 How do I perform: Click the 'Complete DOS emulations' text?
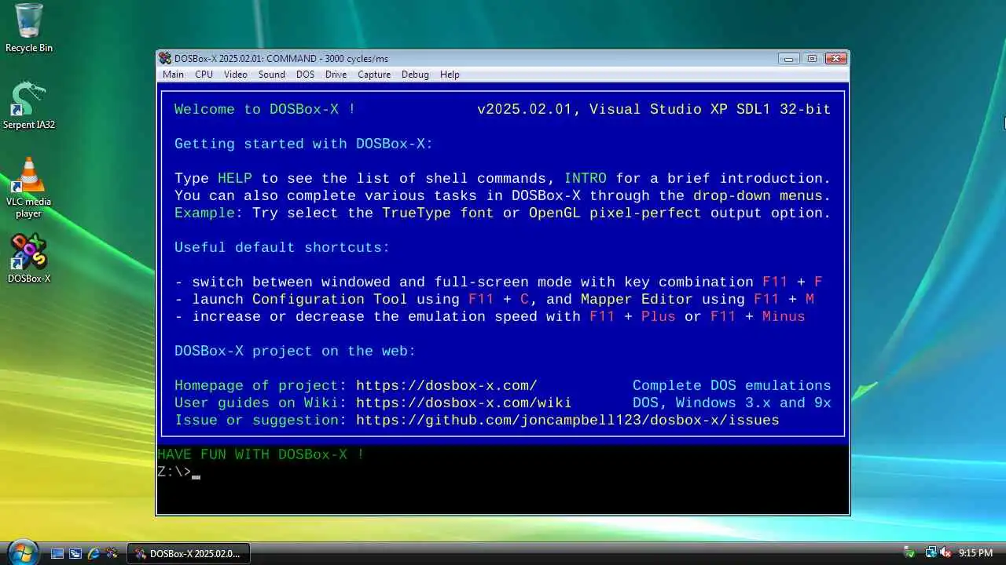(732, 385)
